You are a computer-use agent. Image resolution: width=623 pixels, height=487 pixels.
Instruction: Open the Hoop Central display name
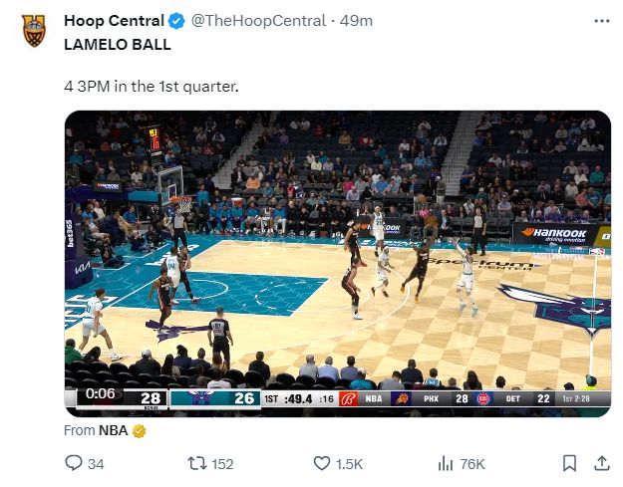(115, 21)
